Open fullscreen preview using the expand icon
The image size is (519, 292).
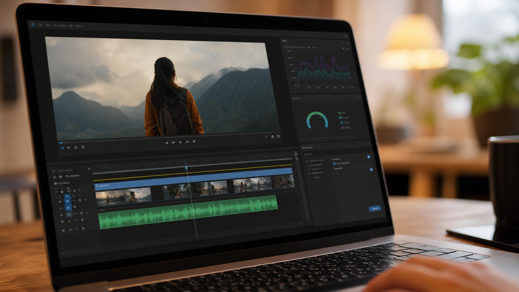coord(278,136)
